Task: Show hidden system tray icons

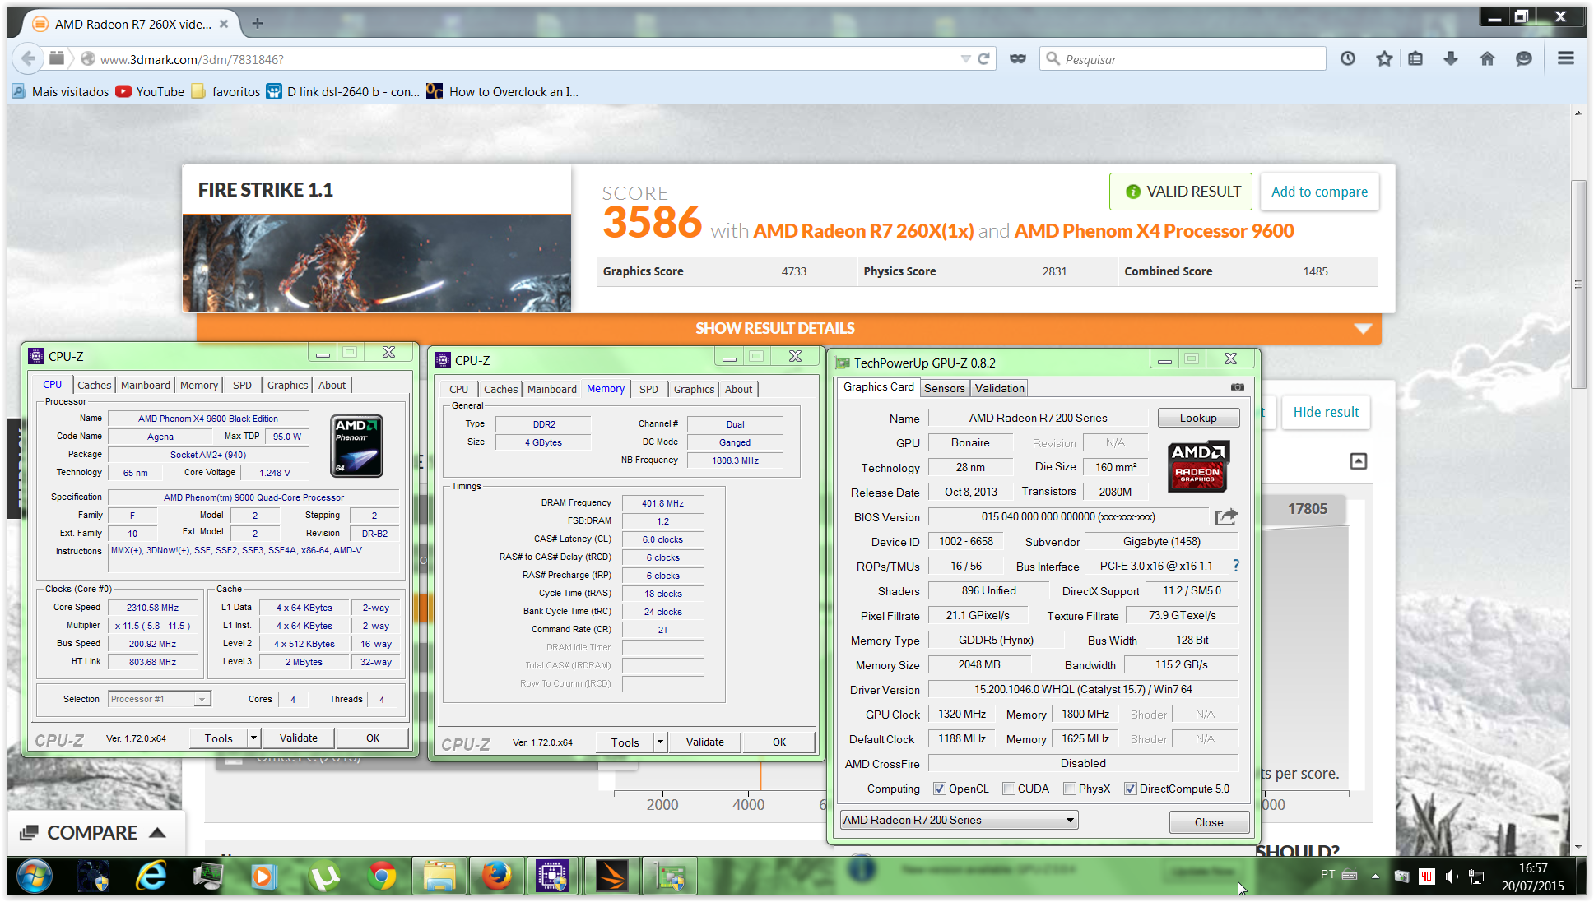Action: pyautogui.click(x=1375, y=877)
